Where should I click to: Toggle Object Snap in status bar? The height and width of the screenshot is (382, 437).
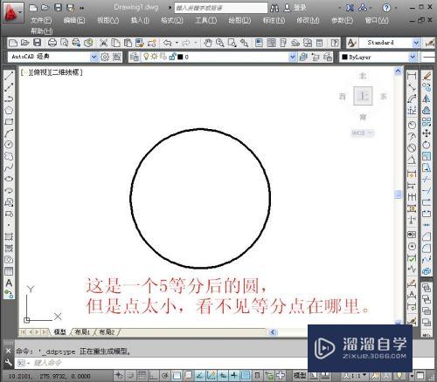point(177,375)
